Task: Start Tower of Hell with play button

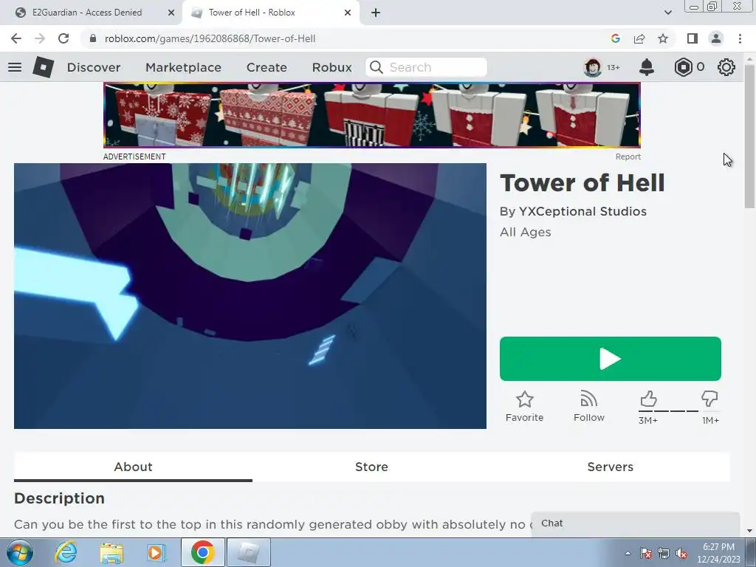Action: click(611, 359)
